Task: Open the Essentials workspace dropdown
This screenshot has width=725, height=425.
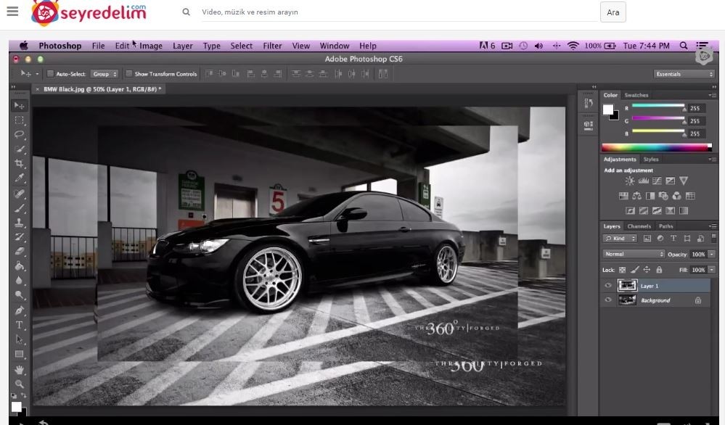Action: pyautogui.click(x=682, y=73)
